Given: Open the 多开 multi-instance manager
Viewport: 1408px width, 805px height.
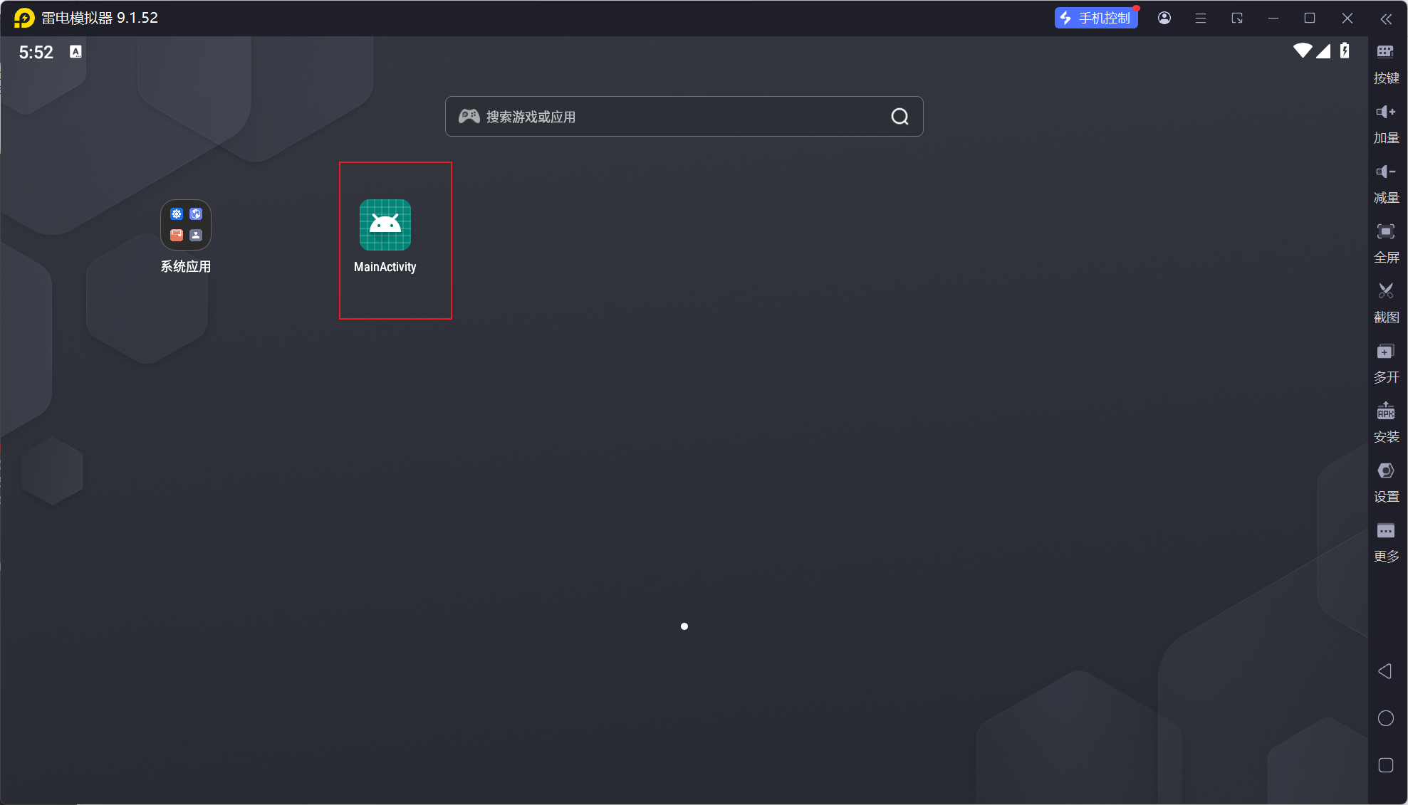Looking at the screenshot, I should pos(1386,362).
